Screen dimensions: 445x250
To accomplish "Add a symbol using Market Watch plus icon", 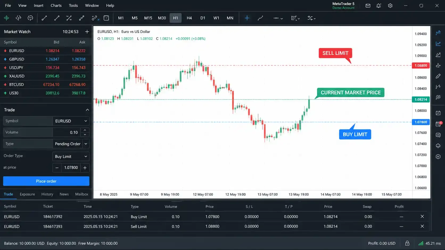I will pyautogui.click(x=87, y=32).
